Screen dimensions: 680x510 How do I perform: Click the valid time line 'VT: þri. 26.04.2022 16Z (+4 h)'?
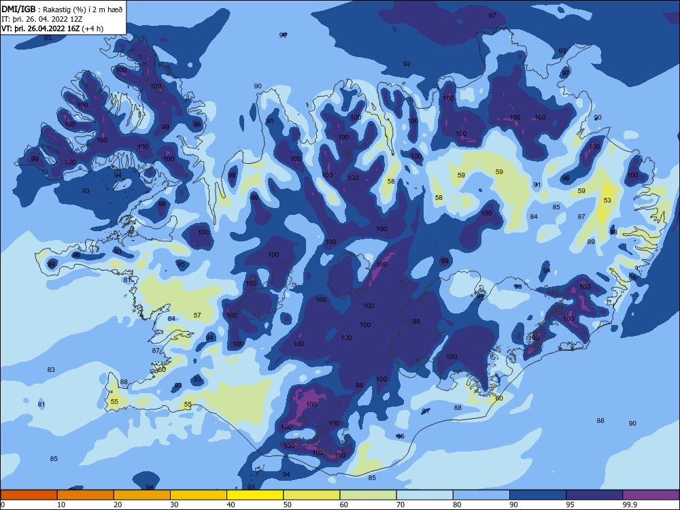point(52,29)
